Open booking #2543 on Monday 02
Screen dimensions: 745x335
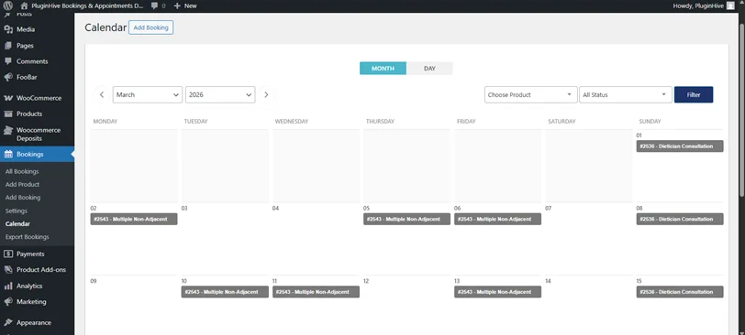click(134, 220)
